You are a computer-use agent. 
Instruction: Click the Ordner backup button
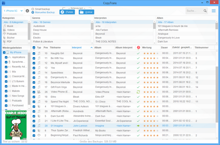tap(86, 12)
